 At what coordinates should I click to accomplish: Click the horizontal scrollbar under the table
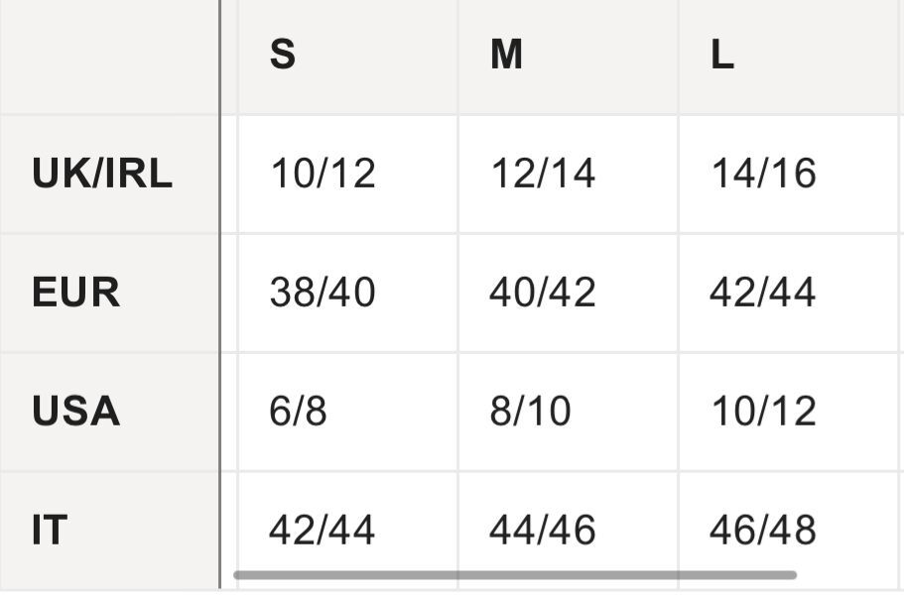point(514,574)
